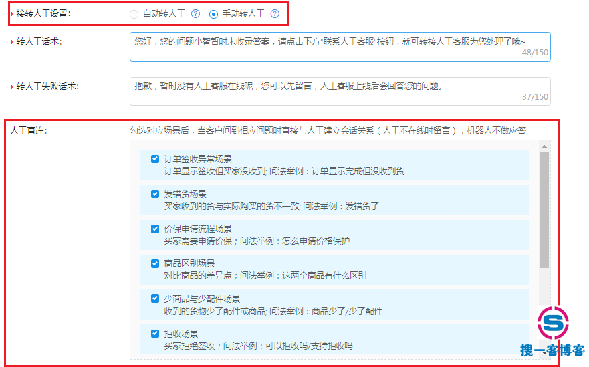Click the 搜一客 circular S logo
The height and width of the screenshot is (367, 589).
coord(554,323)
